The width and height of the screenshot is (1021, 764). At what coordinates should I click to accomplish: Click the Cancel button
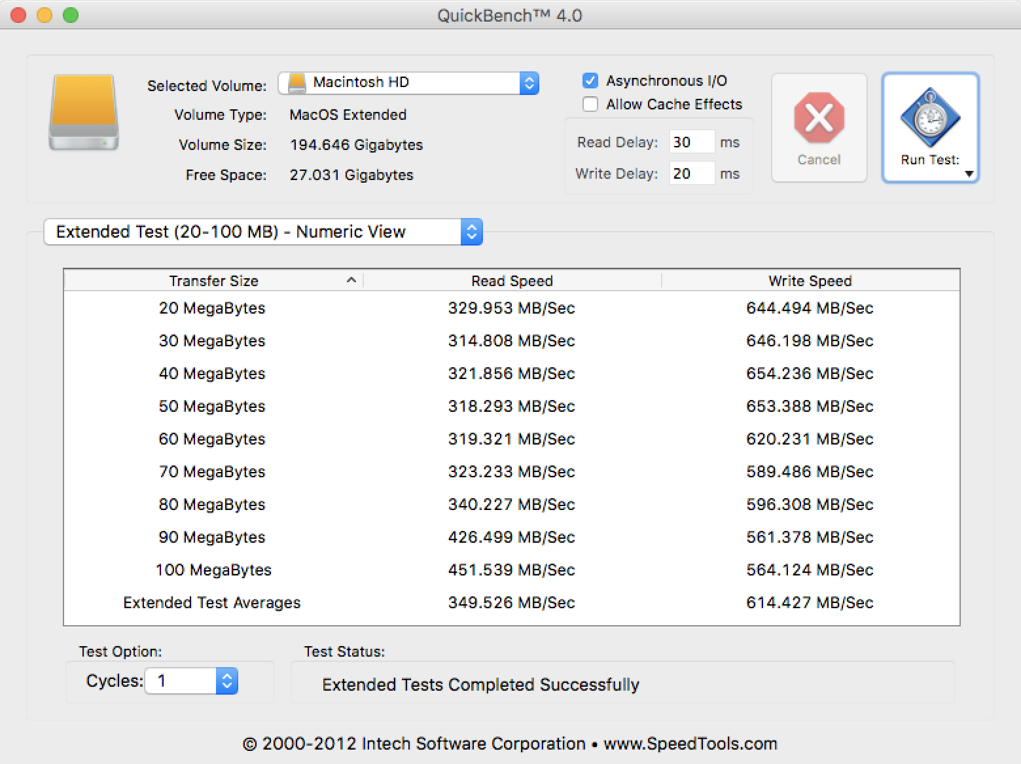click(x=818, y=128)
